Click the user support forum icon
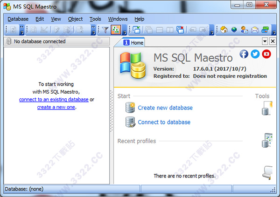This screenshot has height=197, width=280. (244, 30)
